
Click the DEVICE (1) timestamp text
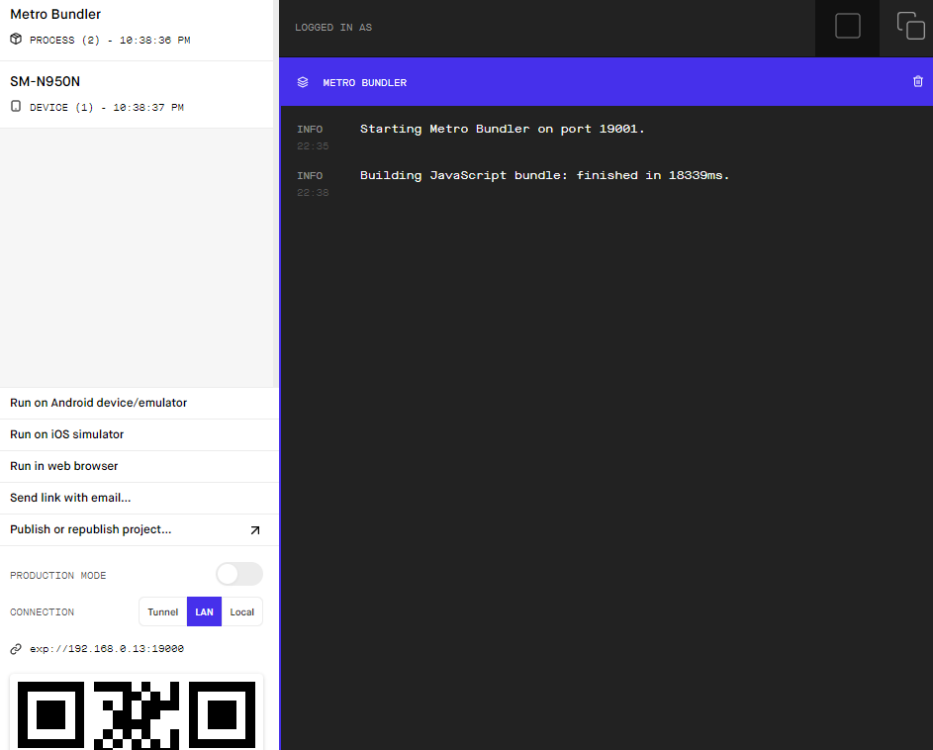tap(107, 108)
